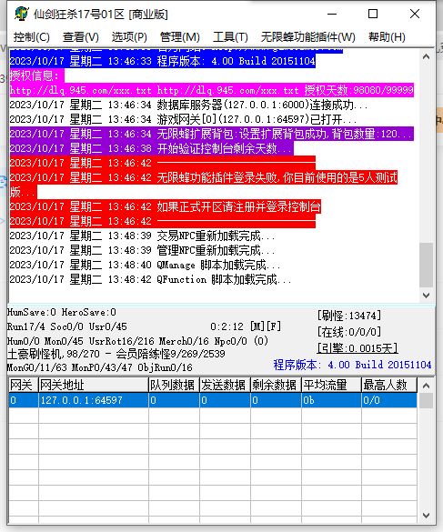The height and width of the screenshot is (532, 443).
Task: Click the authorization URL log line
Action: pos(211,90)
